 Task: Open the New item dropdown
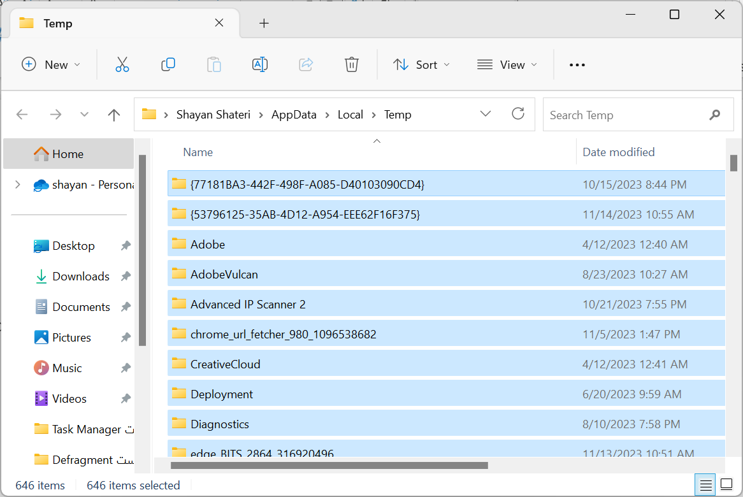point(51,64)
